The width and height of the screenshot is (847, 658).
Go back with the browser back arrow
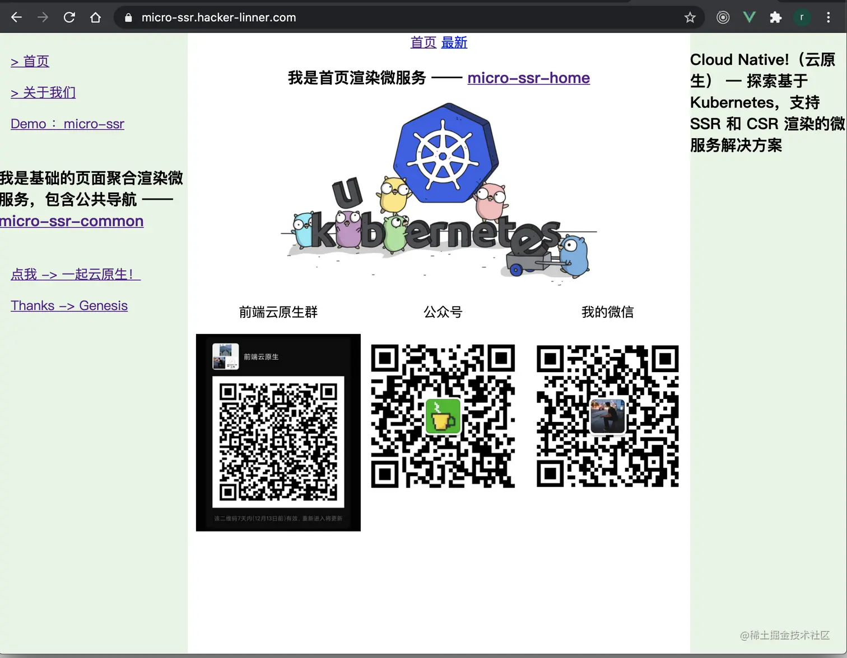pos(16,17)
